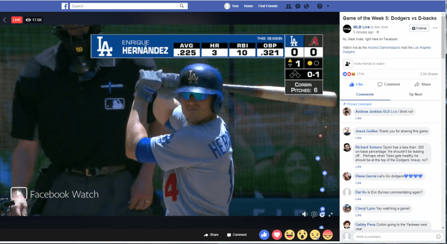Open Find Friends in the top bar
The width and height of the screenshot is (447, 244).
click(268, 6)
